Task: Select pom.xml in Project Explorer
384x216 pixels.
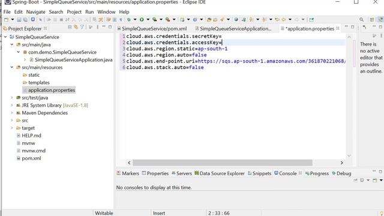Action: 31,158
